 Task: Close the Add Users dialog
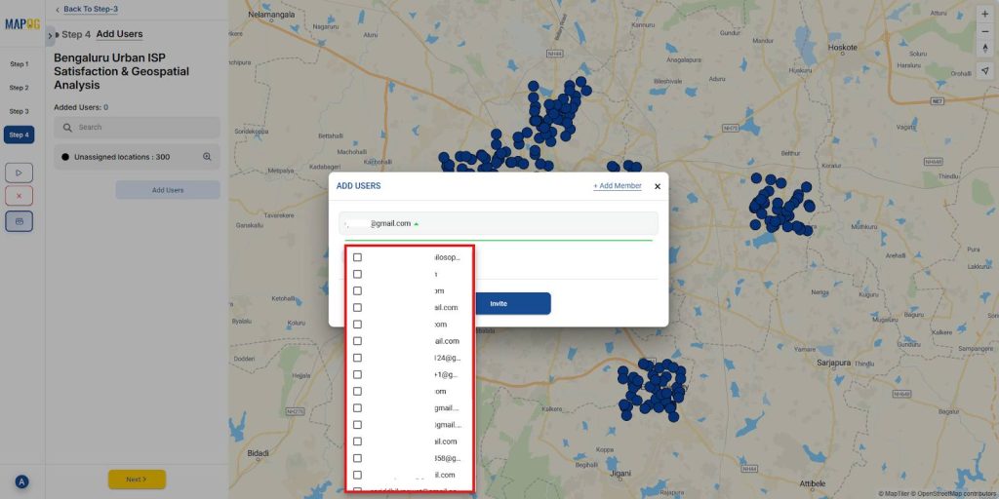(657, 186)
